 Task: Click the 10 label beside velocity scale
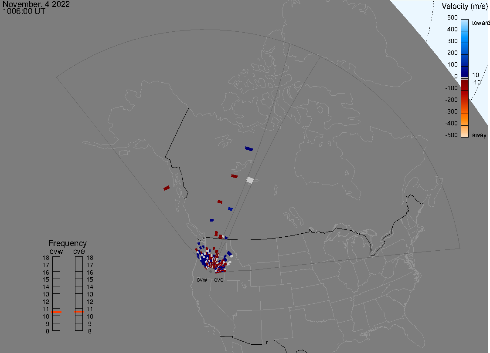[x=475, y=75]
